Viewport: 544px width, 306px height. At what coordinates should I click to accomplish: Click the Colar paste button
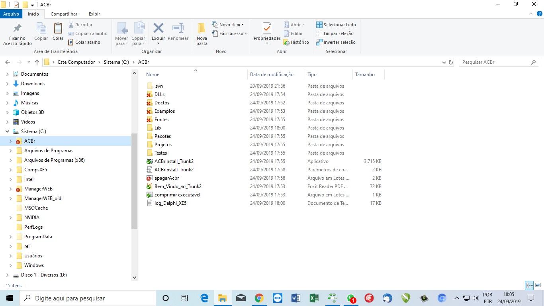click(58, 32)
